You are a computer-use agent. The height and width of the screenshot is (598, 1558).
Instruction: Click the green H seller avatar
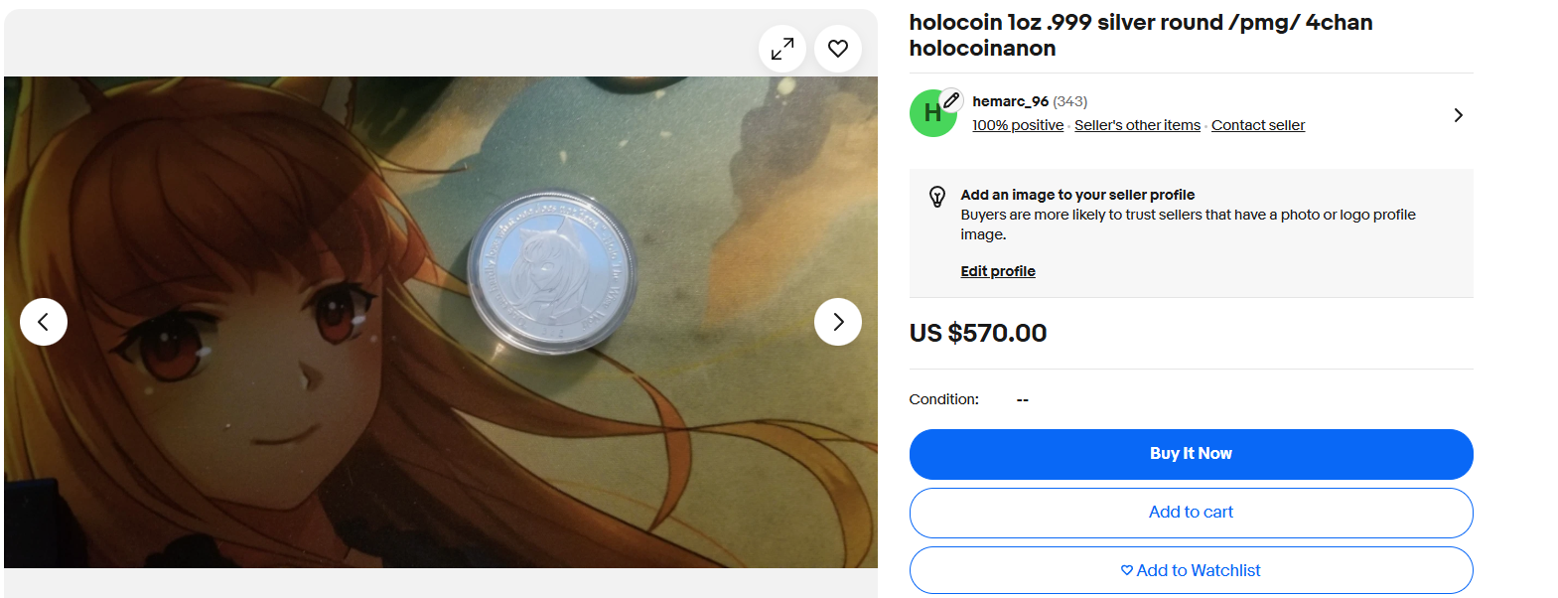coord(931,114)
